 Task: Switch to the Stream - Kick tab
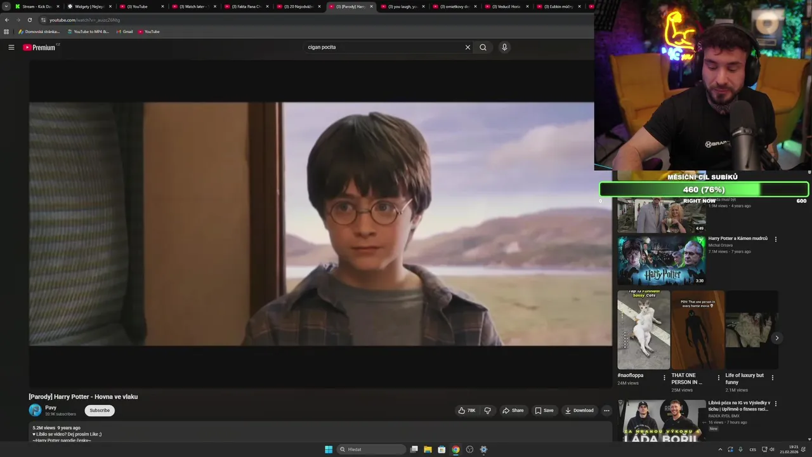pyautogui.click(x=37, y=6)
